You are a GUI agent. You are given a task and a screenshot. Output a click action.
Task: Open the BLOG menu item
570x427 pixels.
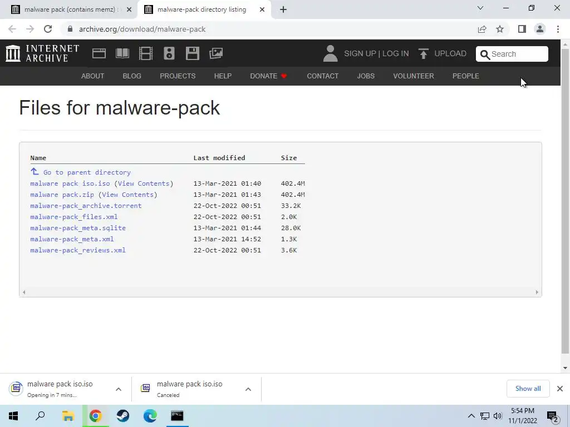[132, 76]
